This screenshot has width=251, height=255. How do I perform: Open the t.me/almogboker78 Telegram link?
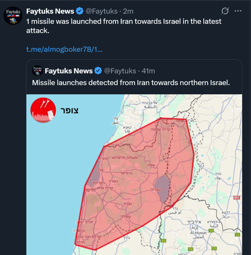(64, 49)
